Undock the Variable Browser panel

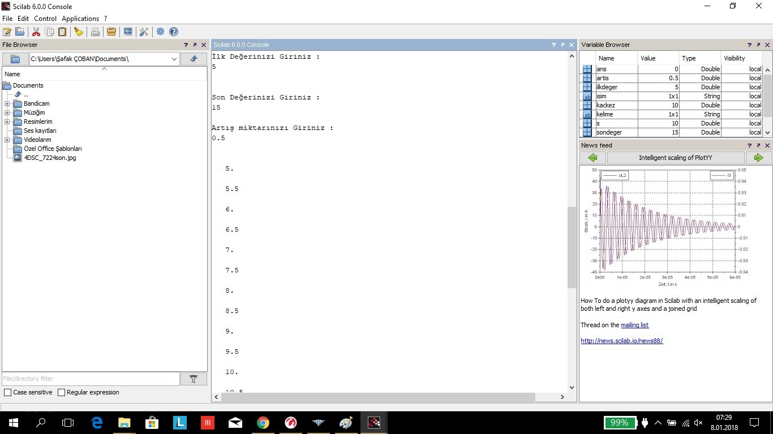click(x=758, y=45)
